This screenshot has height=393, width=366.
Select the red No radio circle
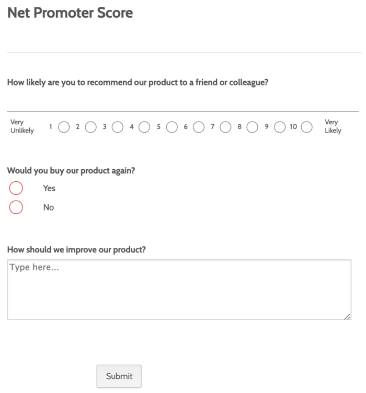pyautogui.click(x=16, y=208)
